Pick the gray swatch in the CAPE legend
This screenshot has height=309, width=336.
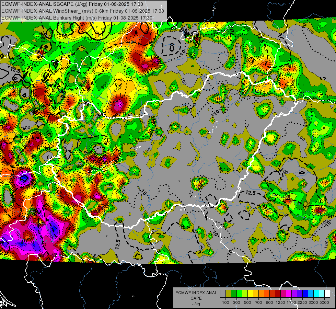[x=223, y=294]
